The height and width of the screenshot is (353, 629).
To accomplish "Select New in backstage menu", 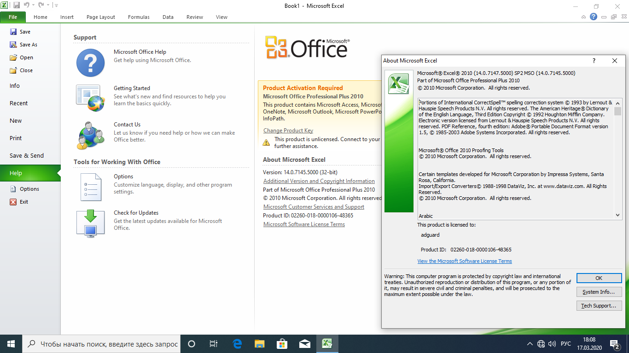I will click(30, 121).
